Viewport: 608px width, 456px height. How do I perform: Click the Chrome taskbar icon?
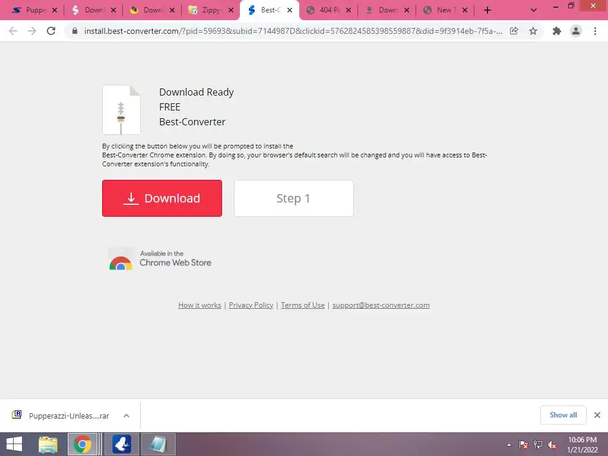click(83, 444)
